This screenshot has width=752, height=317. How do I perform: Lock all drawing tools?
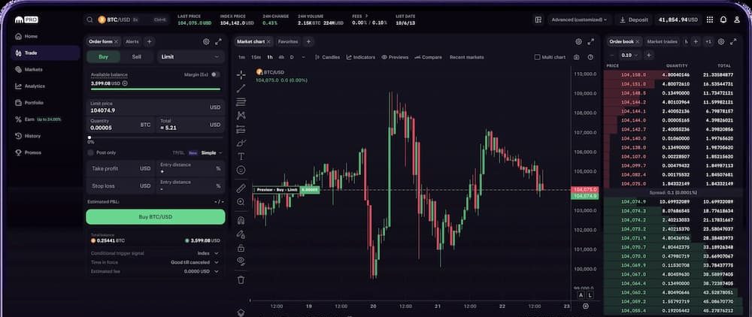(241, 248)
